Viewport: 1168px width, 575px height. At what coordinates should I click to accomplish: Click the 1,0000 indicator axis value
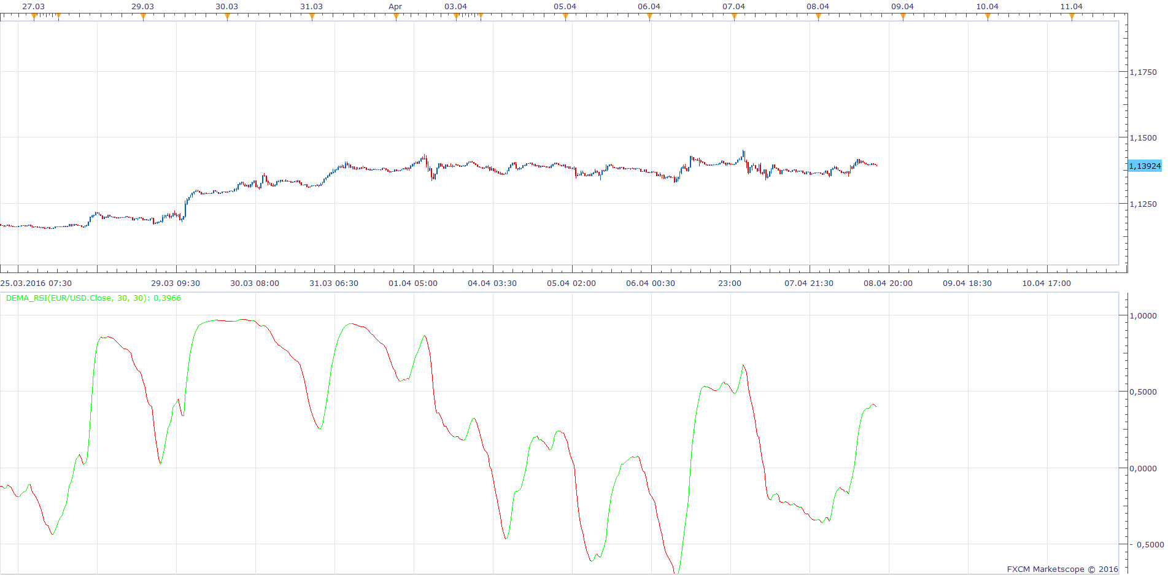click(1143, 316)
